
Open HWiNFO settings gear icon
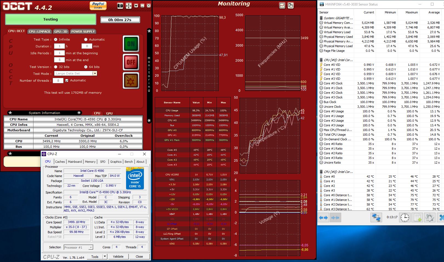tap(429, 218)
